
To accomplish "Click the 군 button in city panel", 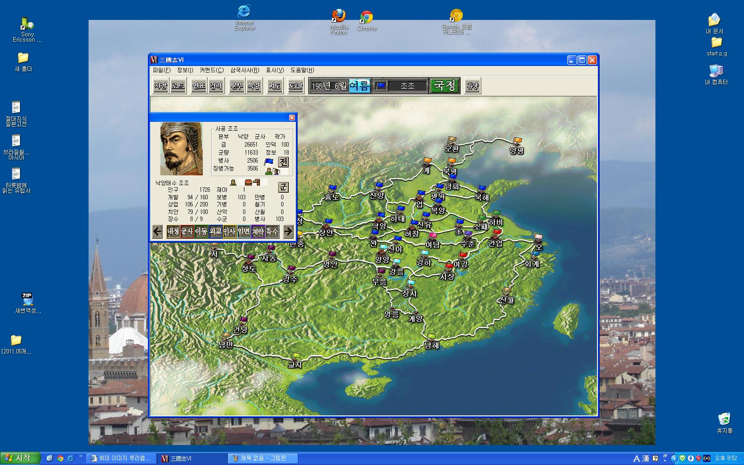I will [x=283, y=187].
